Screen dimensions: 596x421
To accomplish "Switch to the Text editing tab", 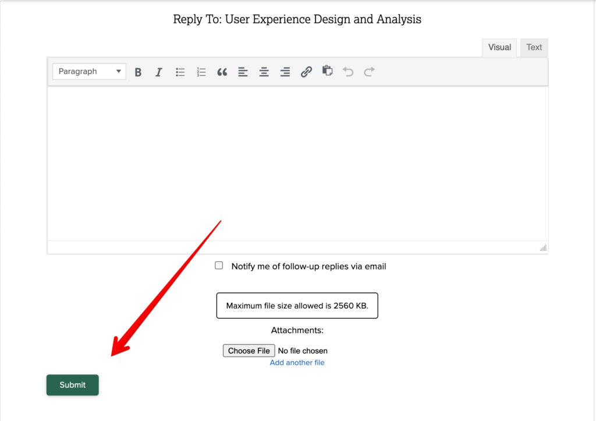I will pyautogui.click(x=534, y=47).
